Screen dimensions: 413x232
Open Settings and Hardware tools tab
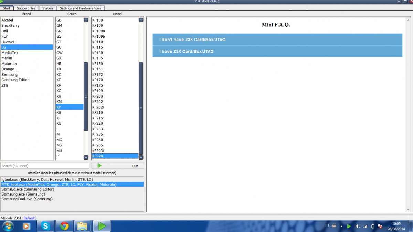[81, 8]
